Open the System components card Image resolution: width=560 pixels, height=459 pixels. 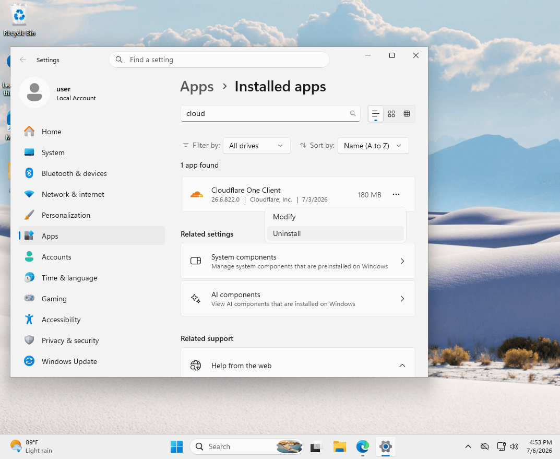point(297,261)
